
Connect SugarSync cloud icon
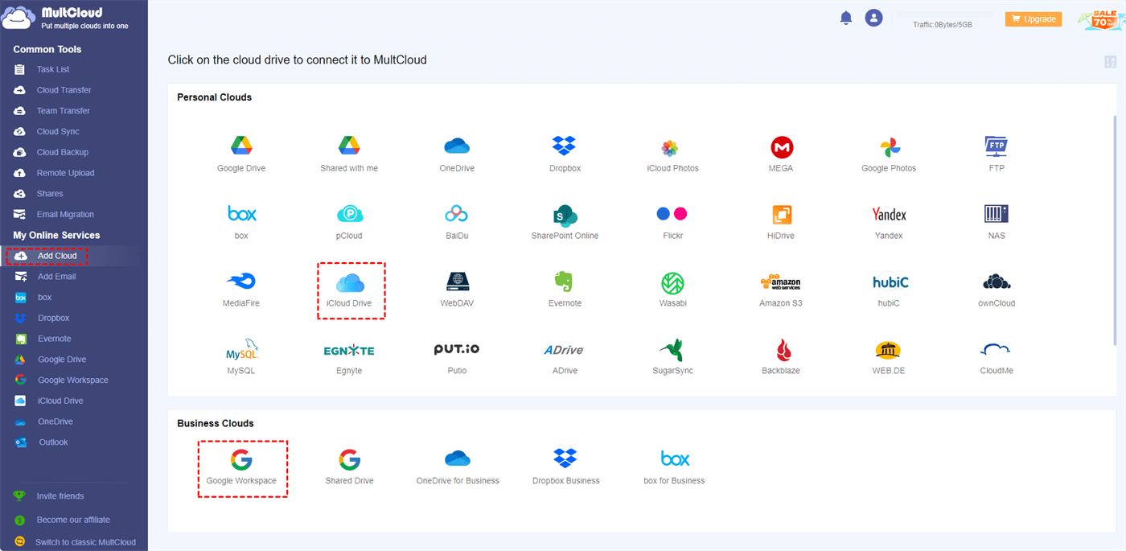(x=672, y=356)
